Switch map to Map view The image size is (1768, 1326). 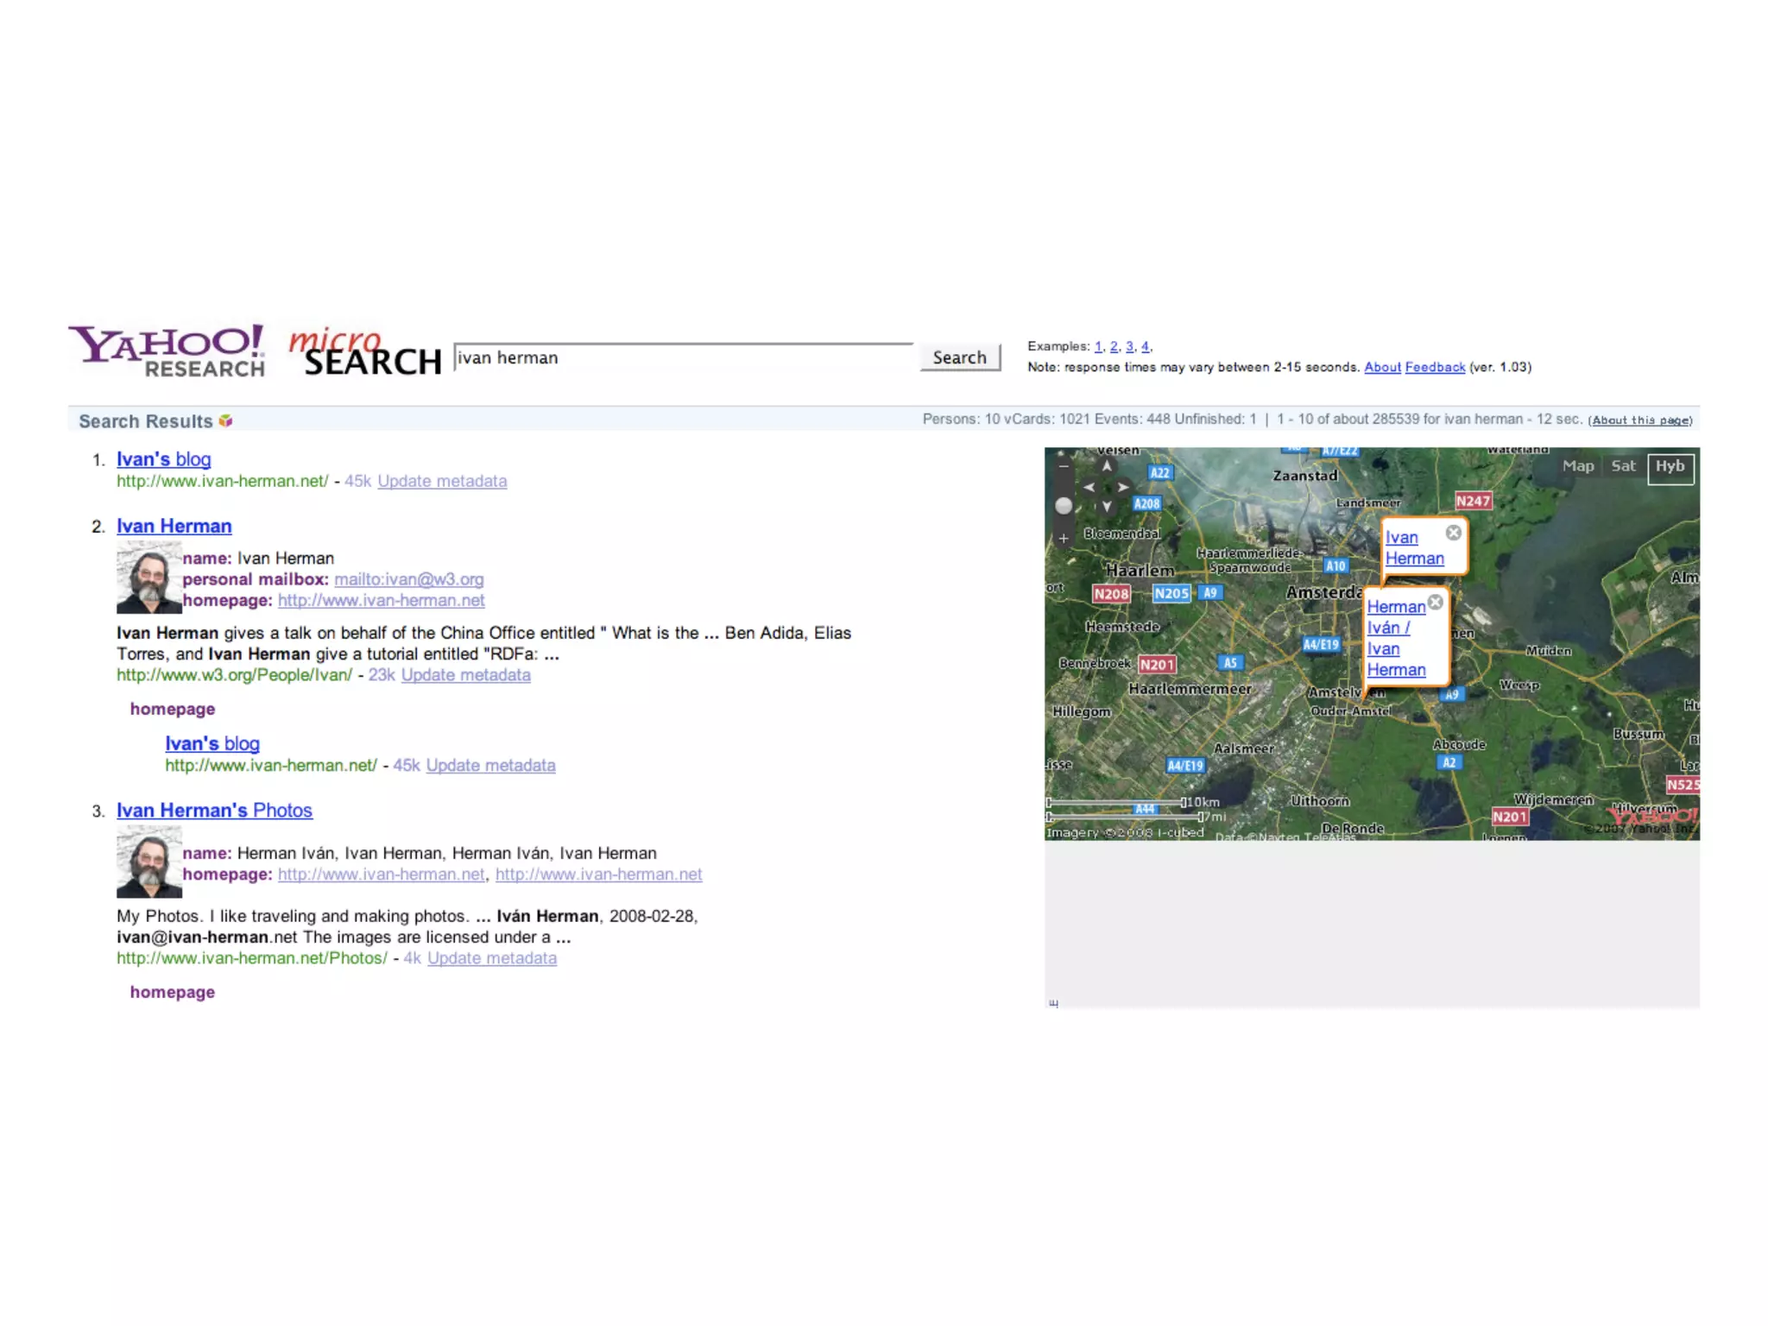click(1578, 466)
